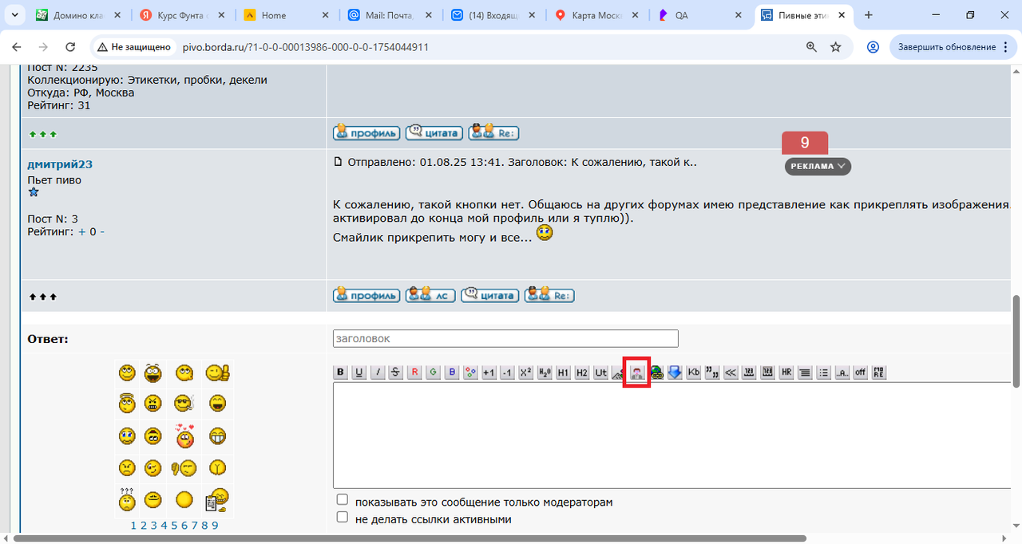Insert hyperlink with globe chain icon
This screenshot has width=1022, height=544.
(x=656, y=373)
